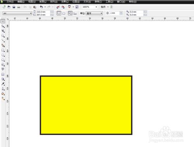Set page orientation to landscape

pos(64,13)
